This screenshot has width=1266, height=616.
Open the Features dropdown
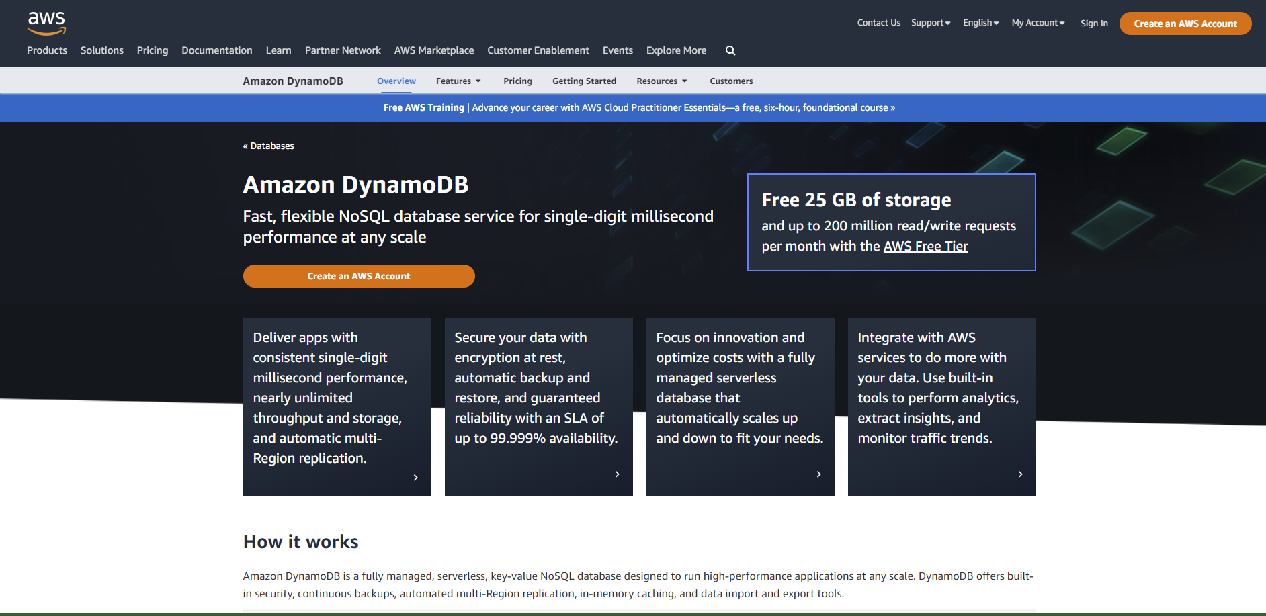[x=458, y=81]
